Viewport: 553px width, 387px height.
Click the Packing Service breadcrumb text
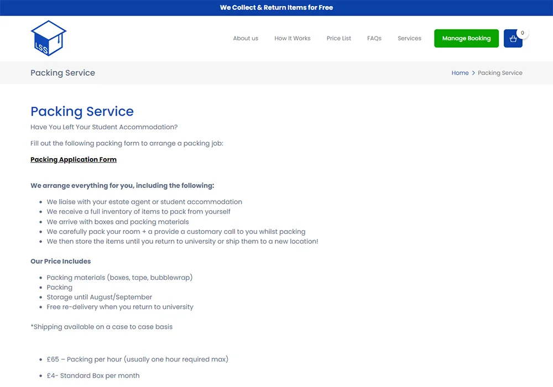pos(500,73)
